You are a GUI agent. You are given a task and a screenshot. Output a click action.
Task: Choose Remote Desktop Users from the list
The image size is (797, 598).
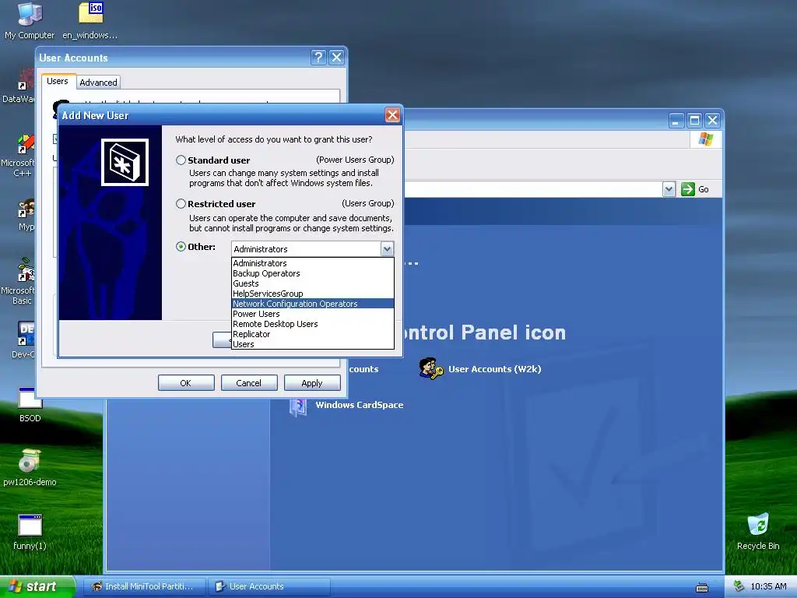click(313, 324)
